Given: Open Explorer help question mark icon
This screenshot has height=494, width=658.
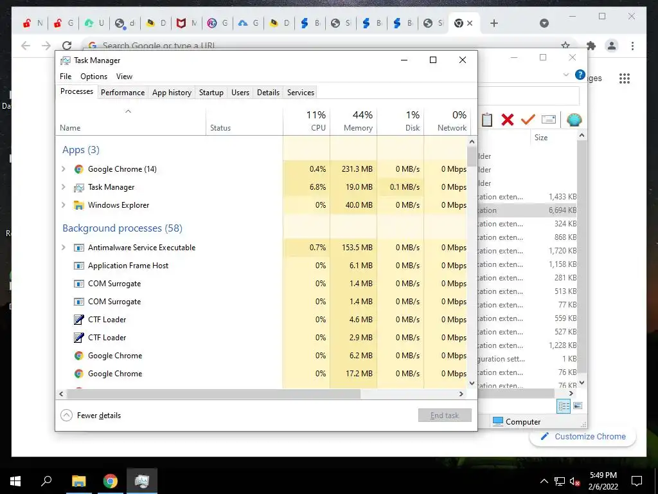Looking at the screenshot, I should [580, 75].
